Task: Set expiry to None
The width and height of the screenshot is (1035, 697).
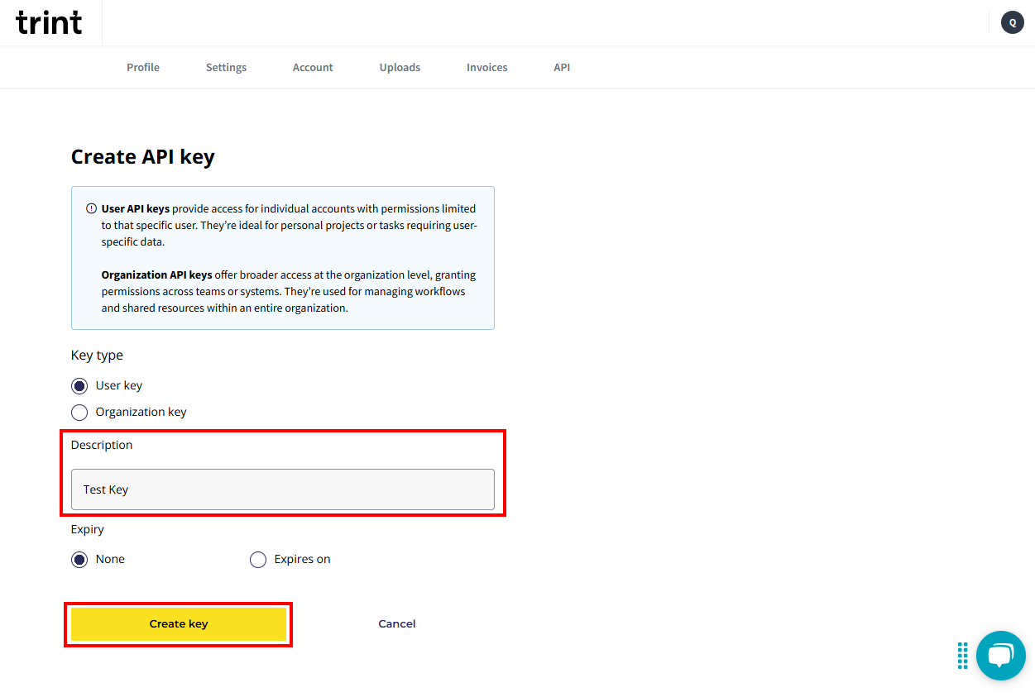Action: 79,560
